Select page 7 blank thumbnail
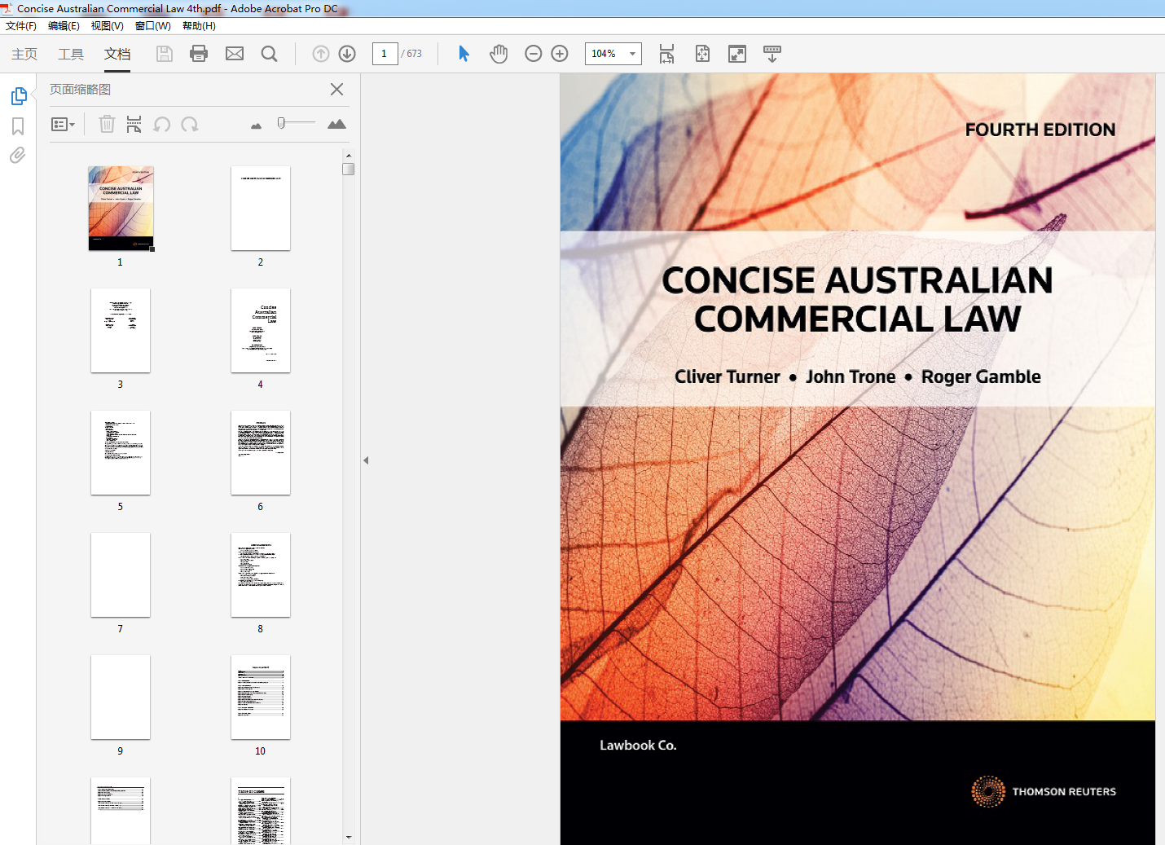This screenshot has height=845, width=1165. (121, 575)
